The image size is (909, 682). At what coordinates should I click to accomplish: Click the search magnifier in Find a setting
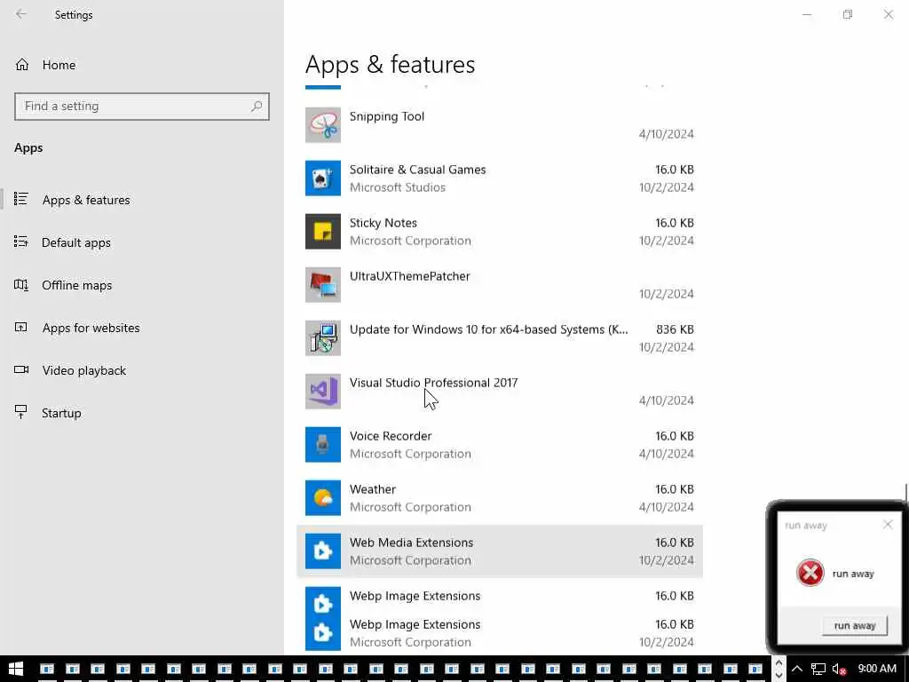click(x=257, y=107)
